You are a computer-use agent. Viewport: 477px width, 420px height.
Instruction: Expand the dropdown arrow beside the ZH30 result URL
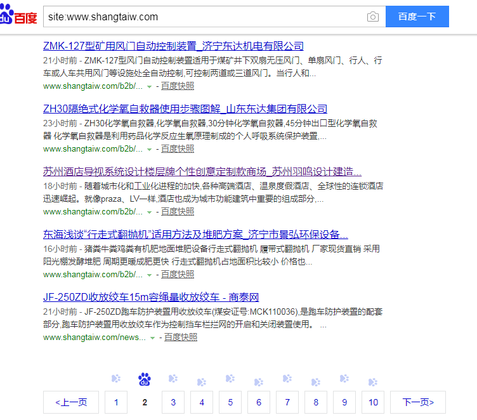(150, 150)
